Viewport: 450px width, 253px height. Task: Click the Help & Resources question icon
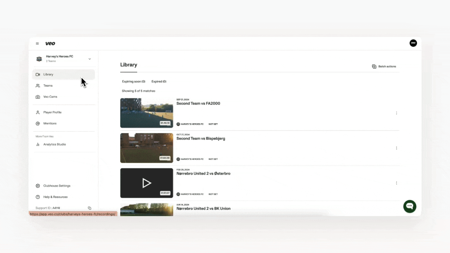pos(38,197)
